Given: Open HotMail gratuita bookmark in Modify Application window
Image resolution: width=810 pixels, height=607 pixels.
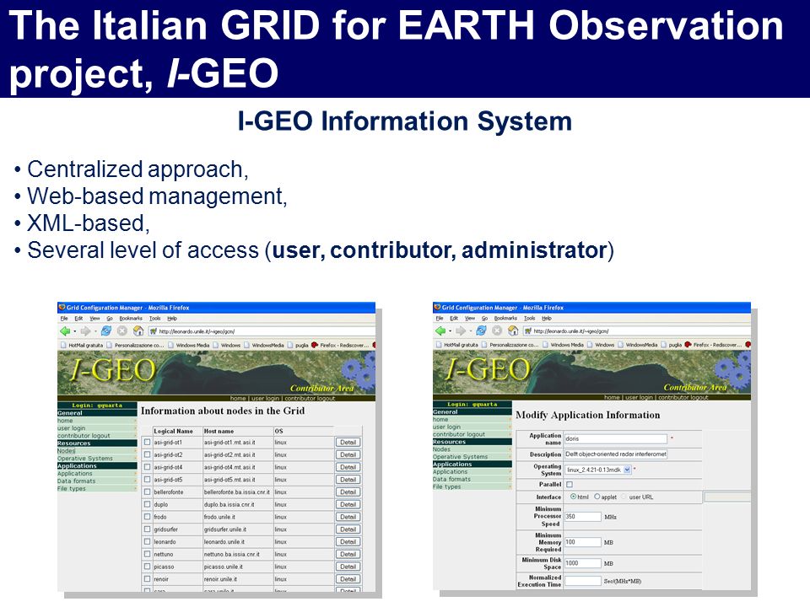Looking at the screenshot, I should click(x=456, y=344).
